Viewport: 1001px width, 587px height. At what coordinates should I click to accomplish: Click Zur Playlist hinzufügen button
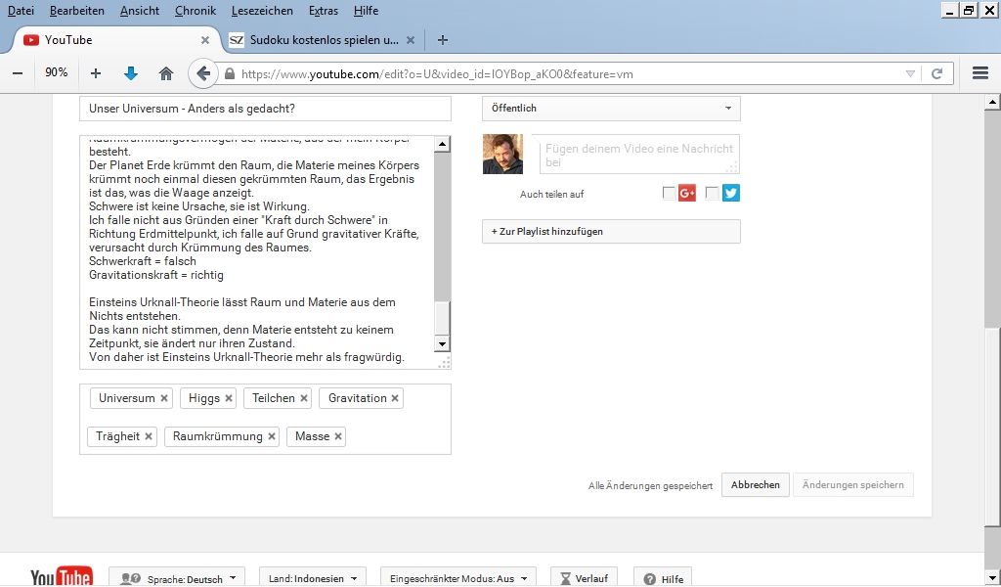point(611,232)
